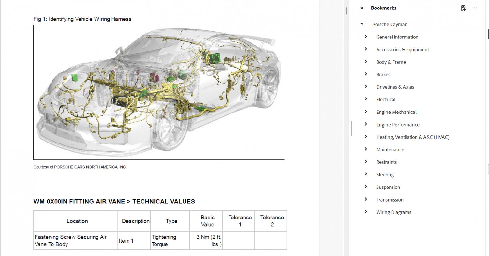Collapse the Porsche Cayman bookmark
This screenshot has width=489, height=256.
pyautogui.click(x=362, y=24)
